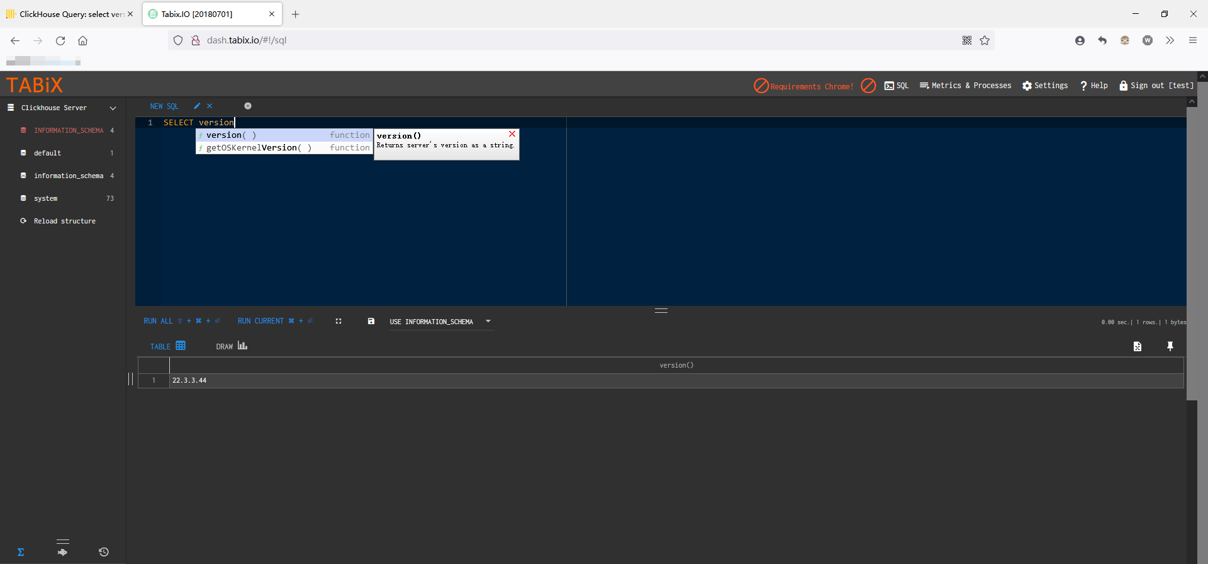Select the 22.3.3.44 result cell
This screenshot has height=564, width=1208.
point(676,380)
